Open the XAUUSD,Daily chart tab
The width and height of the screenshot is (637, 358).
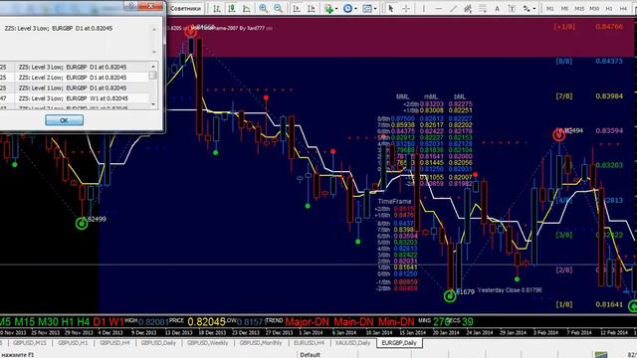pos(352,343)
